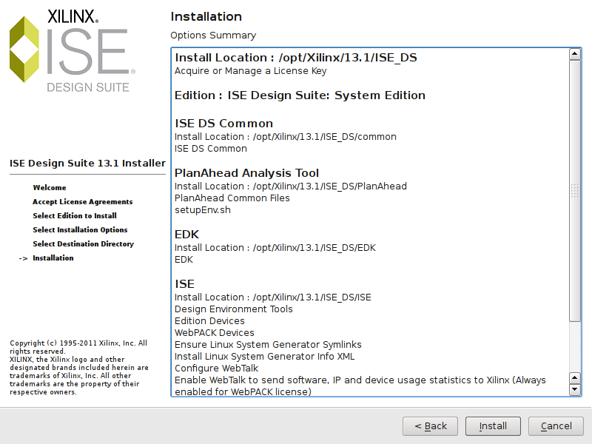Click the 'Edition : ISE Design Suite: System Edition' line

(300, 95)
